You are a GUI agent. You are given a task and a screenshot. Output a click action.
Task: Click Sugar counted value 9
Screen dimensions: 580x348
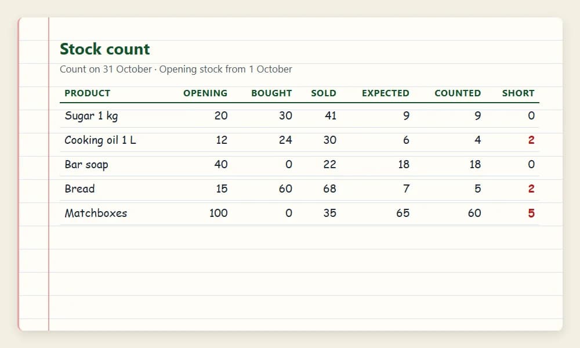[477, 116]
